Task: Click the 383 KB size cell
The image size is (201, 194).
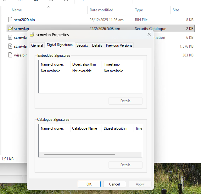Action: tap(188, 55)
